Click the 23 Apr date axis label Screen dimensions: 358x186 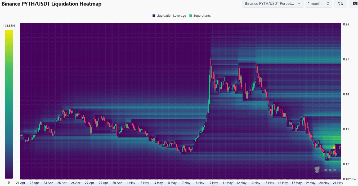48,183
